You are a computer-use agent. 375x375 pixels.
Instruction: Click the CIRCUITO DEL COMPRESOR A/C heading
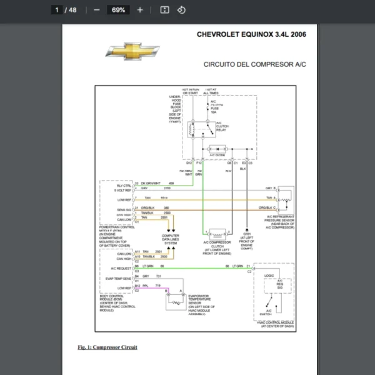(x=255, y=64)
